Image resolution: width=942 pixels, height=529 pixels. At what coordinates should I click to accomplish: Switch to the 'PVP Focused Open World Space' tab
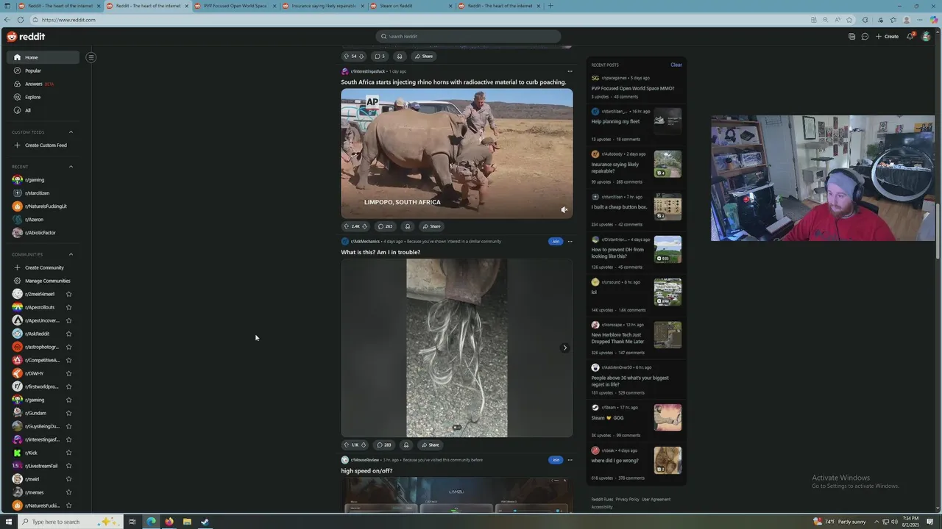(x=235, y=6)
